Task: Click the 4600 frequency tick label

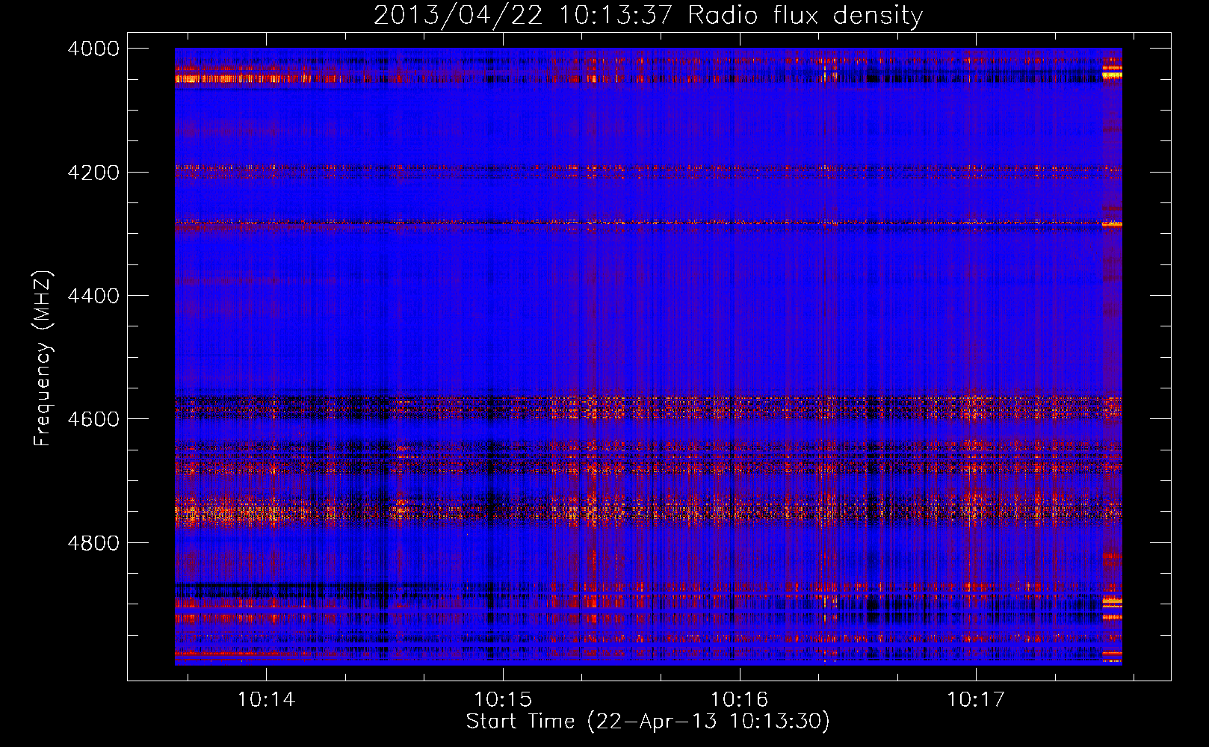Action: [93, 419]
